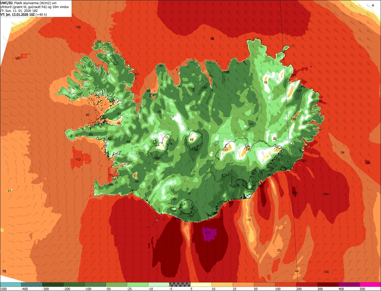
Task: Click the '21' value on the map
Action: click(9, 191)
